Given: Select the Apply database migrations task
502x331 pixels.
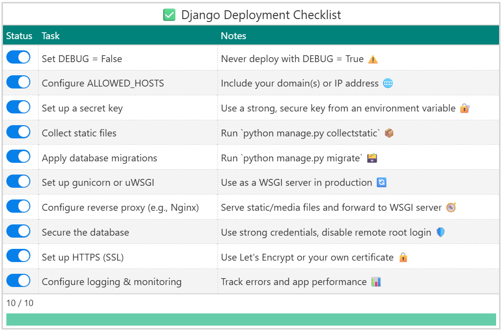Looking at the screenshot, I should pos(99,158).
